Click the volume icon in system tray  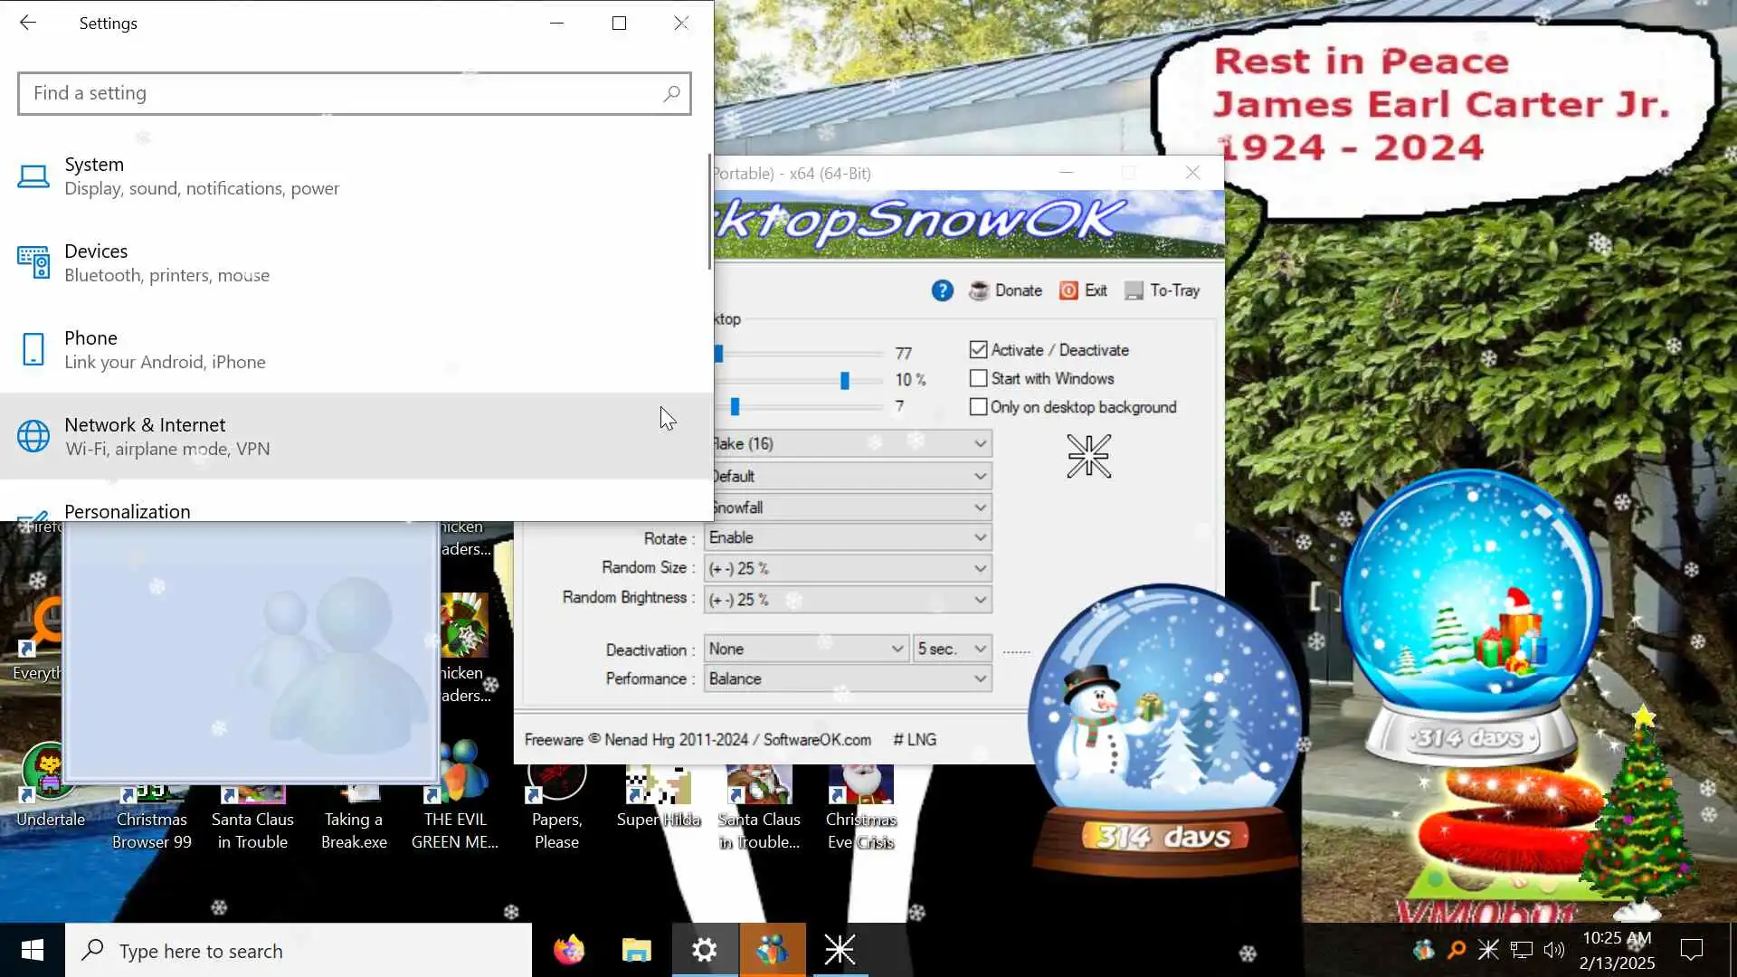click(x=1553, y=950)
